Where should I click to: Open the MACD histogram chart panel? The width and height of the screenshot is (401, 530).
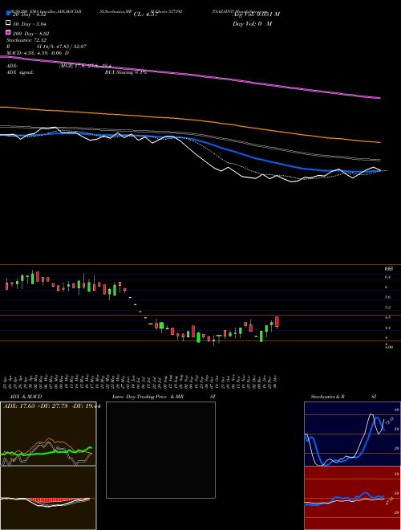coord(48,498)
